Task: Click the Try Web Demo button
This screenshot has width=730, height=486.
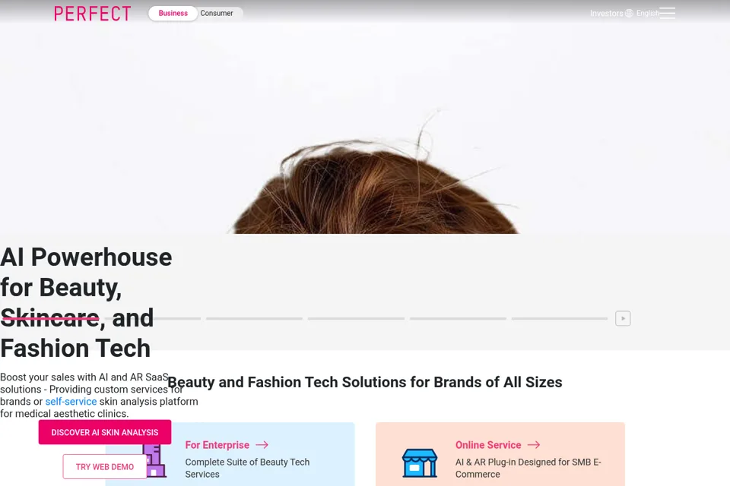Action: click(105, 466)
